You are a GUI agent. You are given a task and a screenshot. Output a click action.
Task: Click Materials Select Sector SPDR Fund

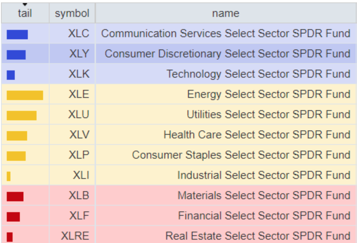pyautogui.click(x=264, y=196)
